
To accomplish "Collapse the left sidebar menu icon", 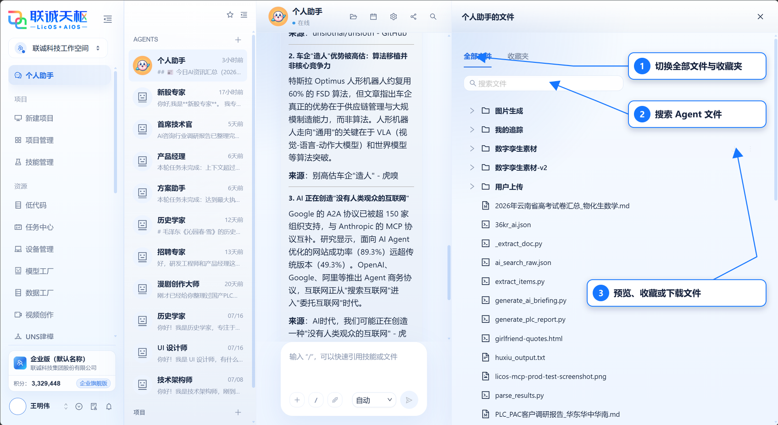I will (x=108, y=19).
